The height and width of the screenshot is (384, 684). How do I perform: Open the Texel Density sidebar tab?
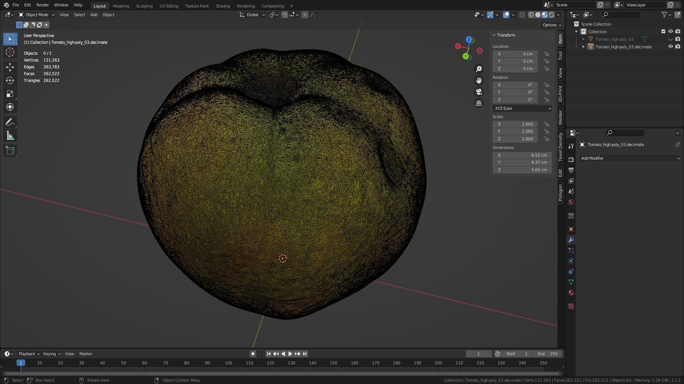point(560,147)
